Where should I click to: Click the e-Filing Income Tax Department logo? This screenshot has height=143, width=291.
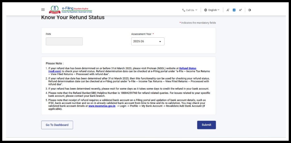click(70, 10)
